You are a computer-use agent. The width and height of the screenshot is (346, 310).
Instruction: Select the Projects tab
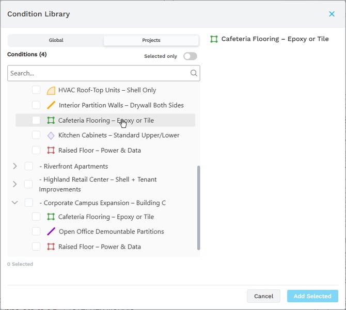pos(151,40)
